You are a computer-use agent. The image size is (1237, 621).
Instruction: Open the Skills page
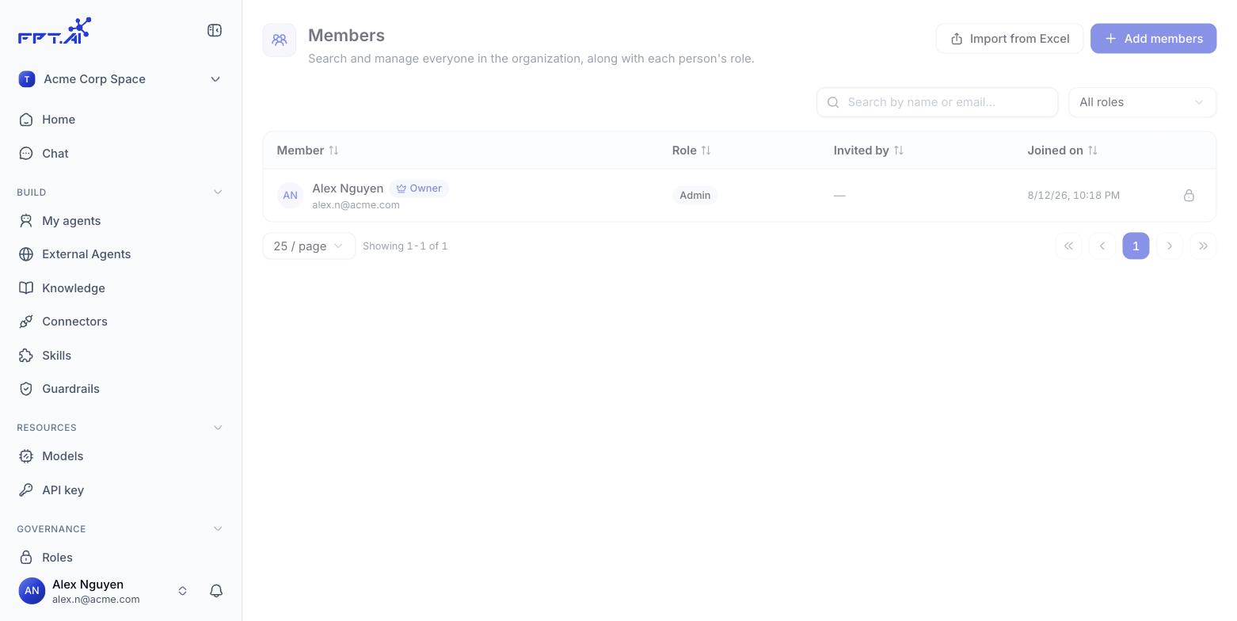tap(120, 356)
